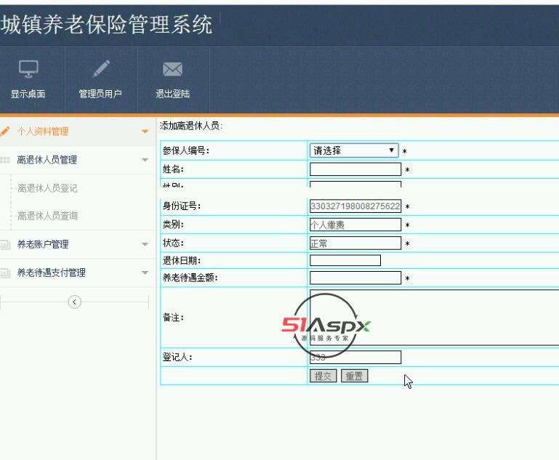Image resolution: width=559 pixels, height=460 pixels.
Task: Click the 显示桌面 monitor icon
Action: (x=28, y=69)
